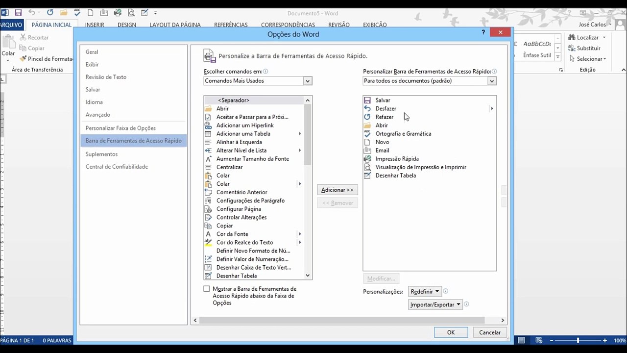The height and width of the screenshot is (353, 627).
Task: Select Configurações de Parágrafo in command list
Action: [x=254, y=201]
